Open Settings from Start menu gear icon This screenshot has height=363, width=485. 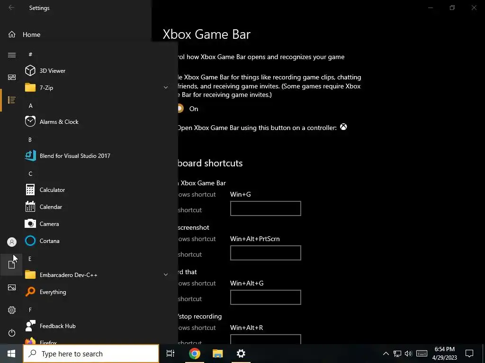(12, 310)
